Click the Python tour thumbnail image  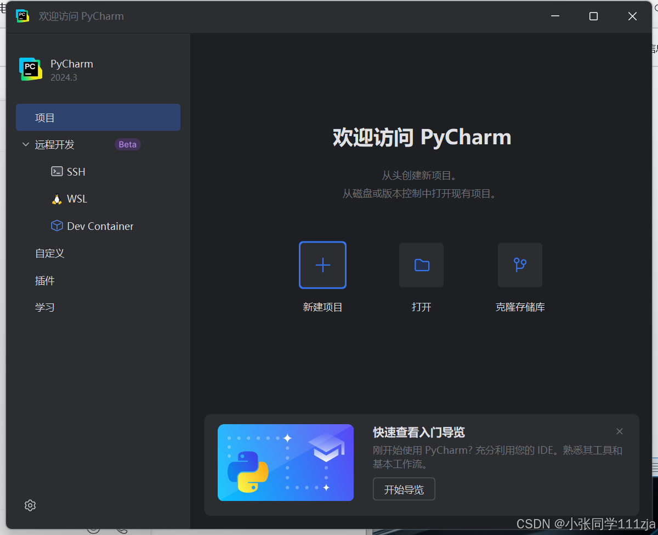pos(286,463)
